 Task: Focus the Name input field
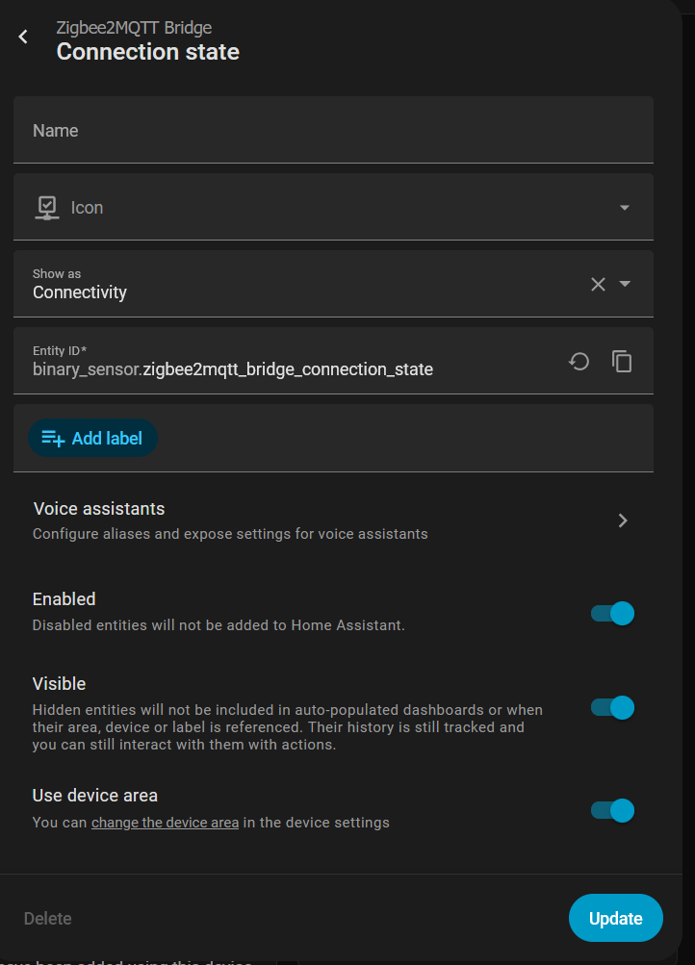(333, 131)
